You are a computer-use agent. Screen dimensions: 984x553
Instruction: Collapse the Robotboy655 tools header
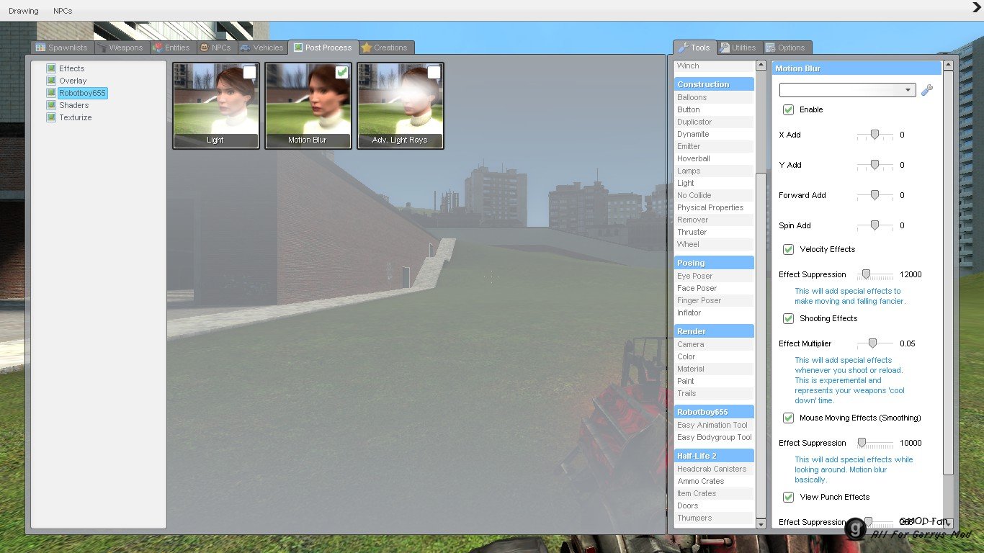point(714,412)
